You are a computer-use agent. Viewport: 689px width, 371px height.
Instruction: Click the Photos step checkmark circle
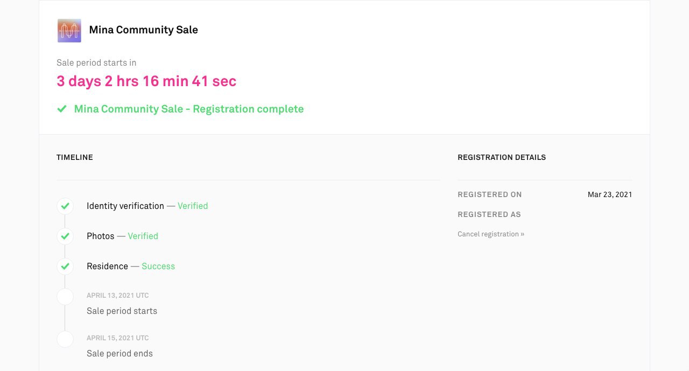tap(65, 236)
